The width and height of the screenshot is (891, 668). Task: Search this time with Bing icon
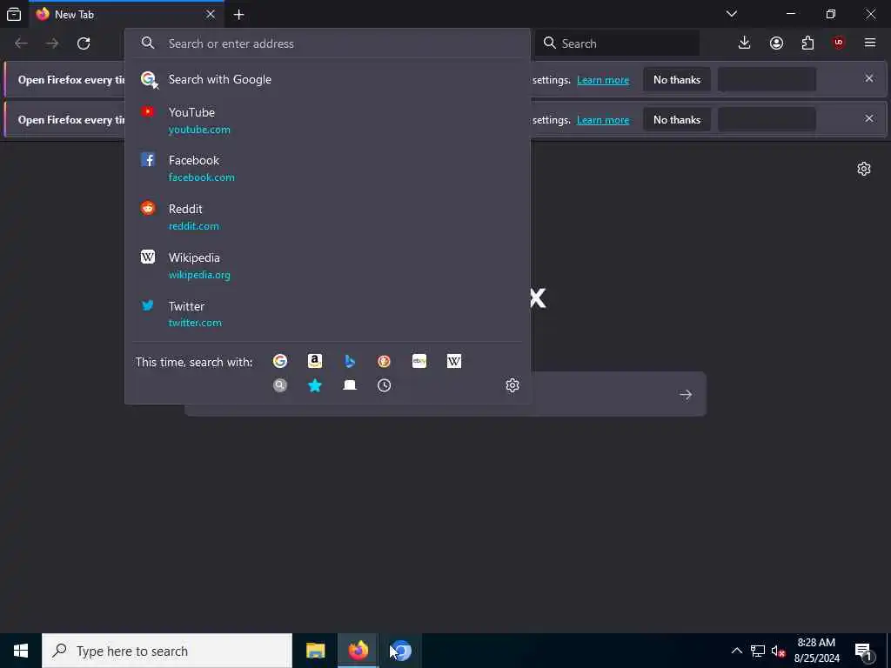pos(350,361)
